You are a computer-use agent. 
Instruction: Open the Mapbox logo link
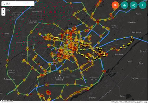[7, 101]
